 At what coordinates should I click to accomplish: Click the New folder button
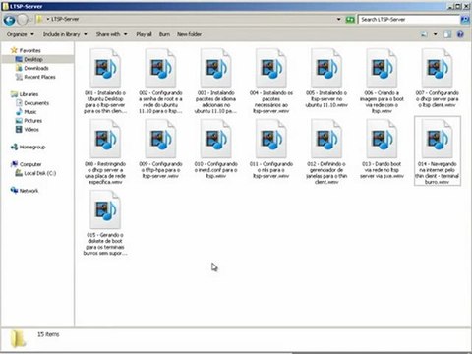coord(189,34)
